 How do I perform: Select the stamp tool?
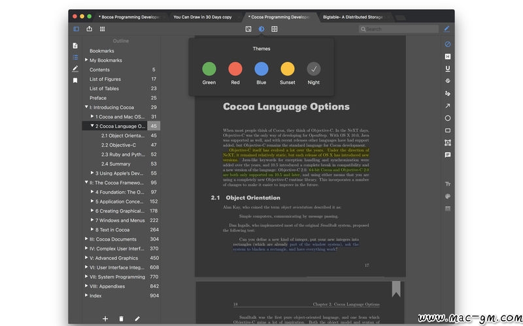coord(448,143)
